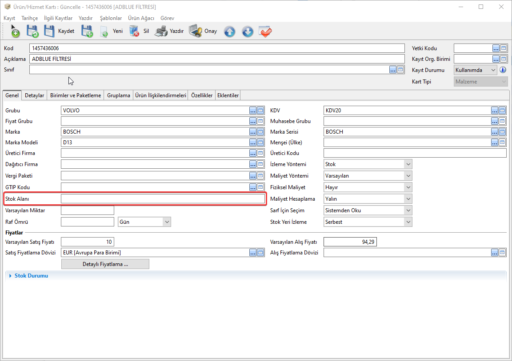Click the blue down arrow icon
The width and height of the screenshot is (512, 361).
tap(248, 32)
